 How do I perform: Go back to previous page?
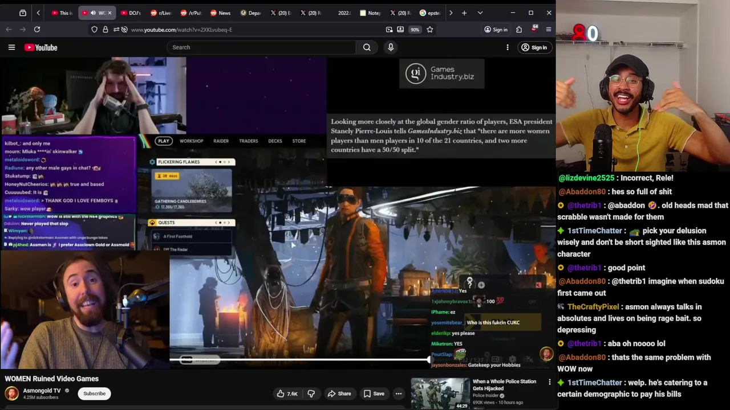point(9,30)
